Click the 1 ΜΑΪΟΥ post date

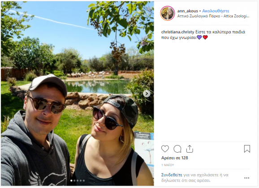click(x=168, y=165)
